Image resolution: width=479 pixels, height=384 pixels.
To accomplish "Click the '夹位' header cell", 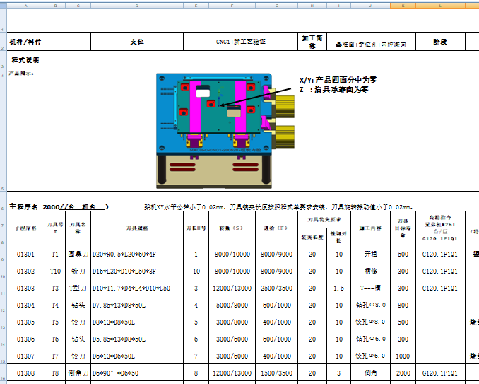I will tap(137, 42).
